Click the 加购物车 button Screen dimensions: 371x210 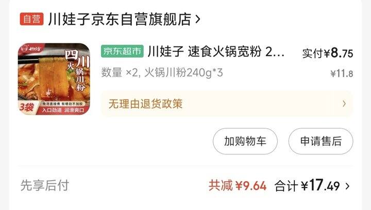(245, 141)
